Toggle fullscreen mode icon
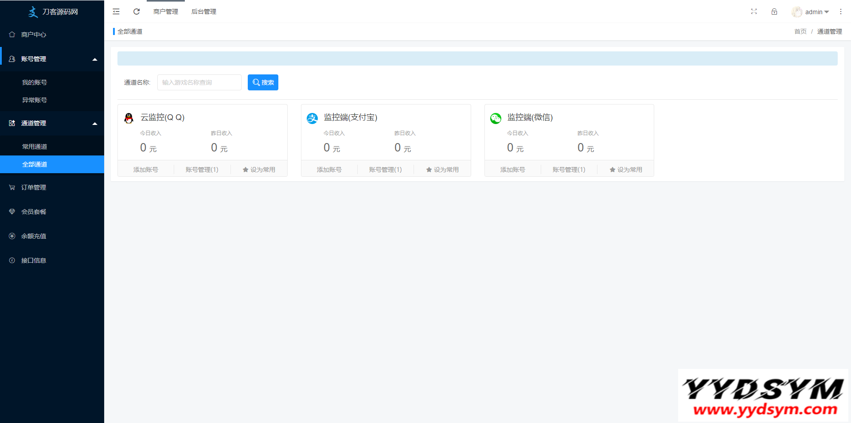Image resolution: width=851 pixels, height=423 pixels. (x=754, y=12)
